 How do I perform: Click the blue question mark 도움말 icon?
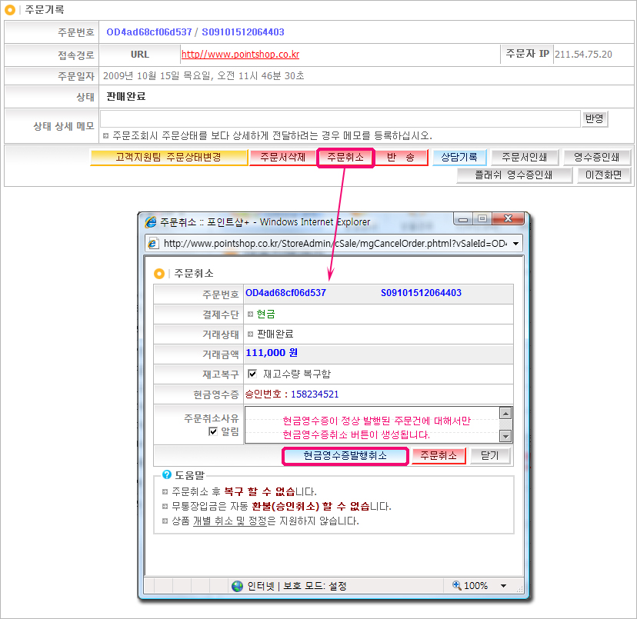click(166, 474)
